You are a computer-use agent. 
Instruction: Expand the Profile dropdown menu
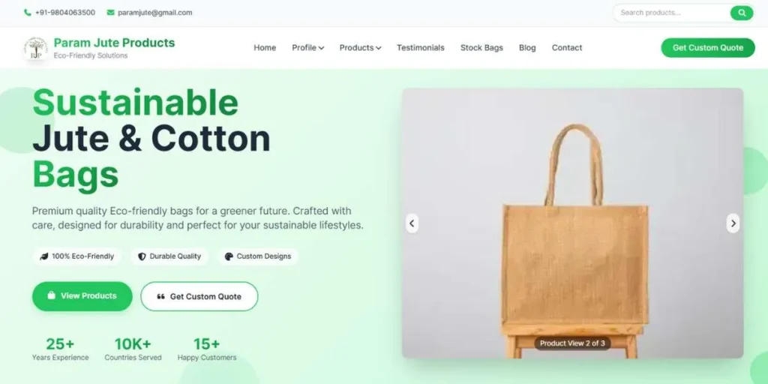(x=307, y=47)
